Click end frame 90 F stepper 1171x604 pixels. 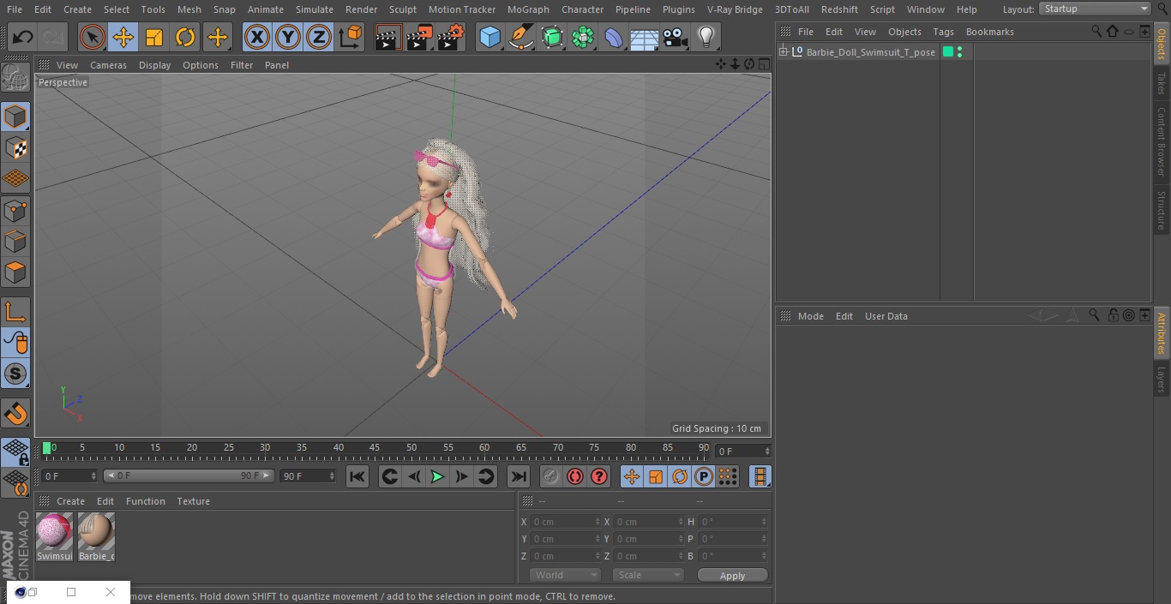pos(332,475)
